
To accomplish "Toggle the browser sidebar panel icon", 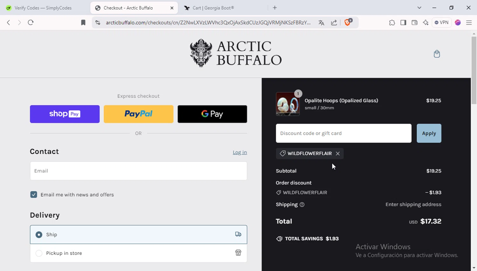I will tap(403, 23).
